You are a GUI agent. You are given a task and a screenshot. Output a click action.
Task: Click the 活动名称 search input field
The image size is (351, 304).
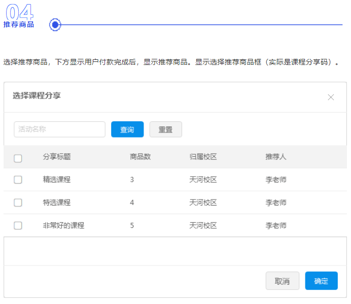(x=59, y=129)
